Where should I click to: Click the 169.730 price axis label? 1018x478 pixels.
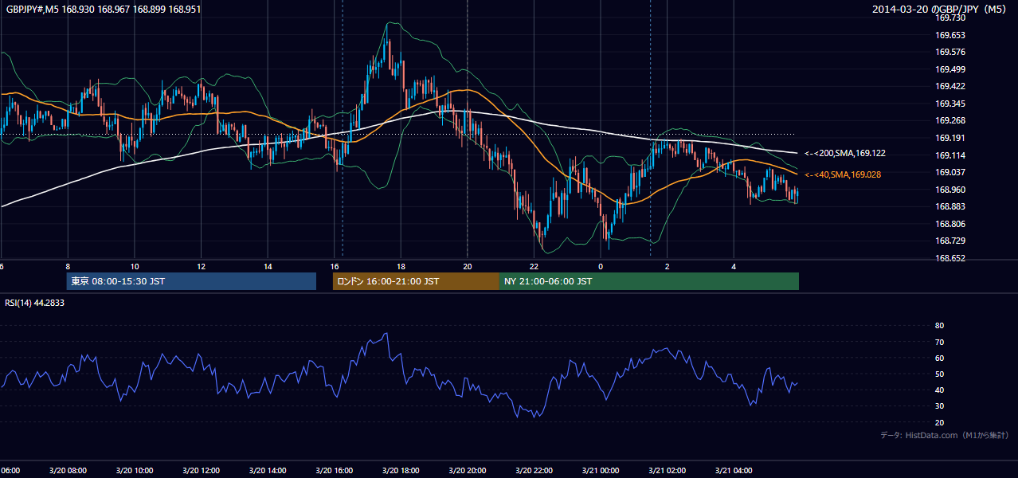click(950, 18)
